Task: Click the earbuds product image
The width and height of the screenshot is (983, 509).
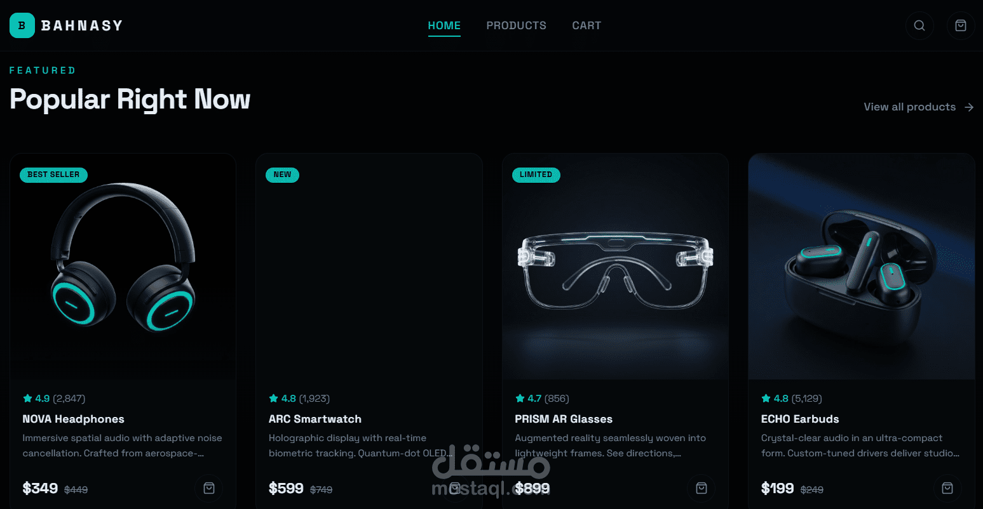Action: [x=862, y=267]
